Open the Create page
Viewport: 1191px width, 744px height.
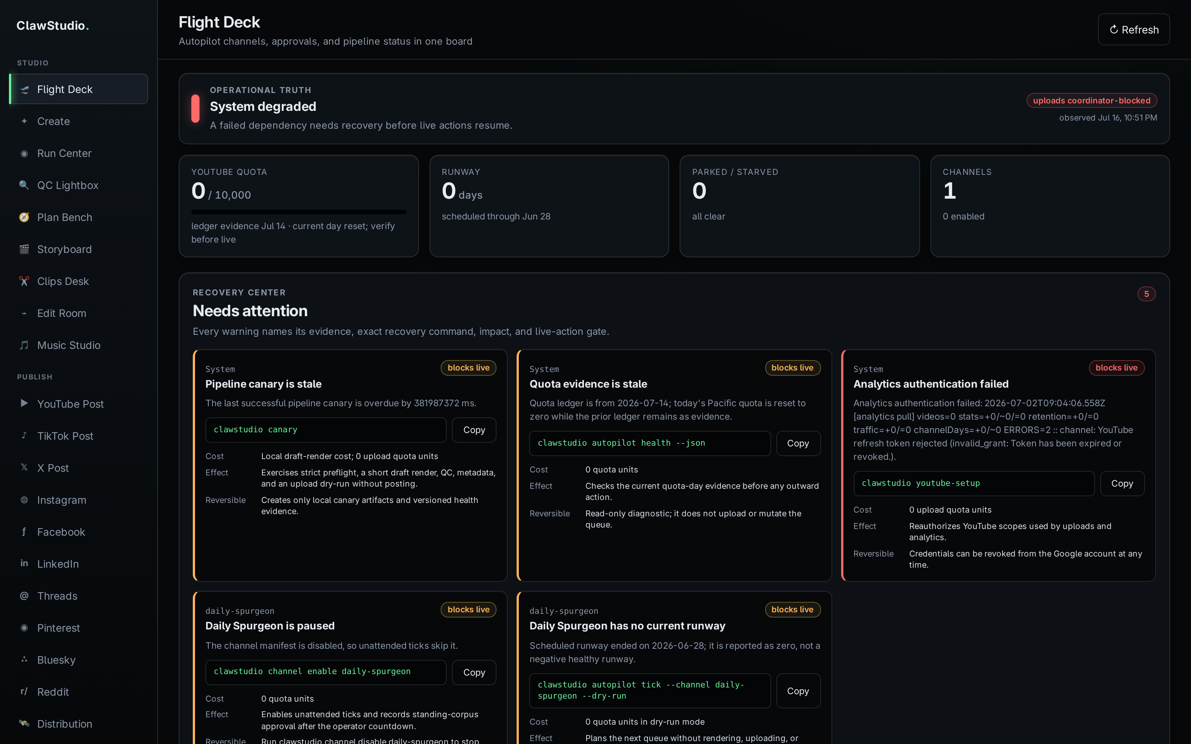(x=79, y=122)
